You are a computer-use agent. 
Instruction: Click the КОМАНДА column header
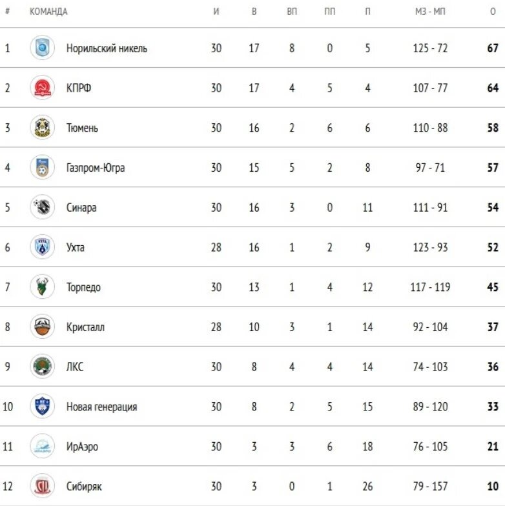pos(48,12)
